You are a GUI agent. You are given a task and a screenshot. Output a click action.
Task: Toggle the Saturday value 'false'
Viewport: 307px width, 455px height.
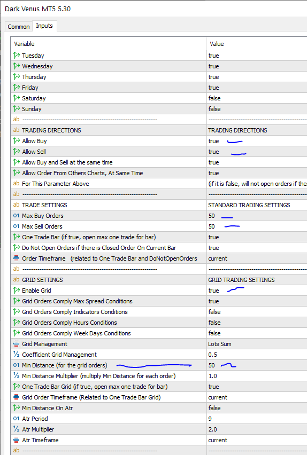point(214,98)
